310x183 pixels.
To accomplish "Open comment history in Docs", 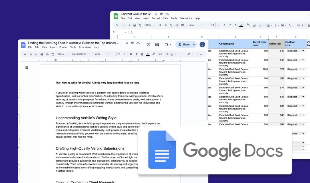I will point(157,45).
